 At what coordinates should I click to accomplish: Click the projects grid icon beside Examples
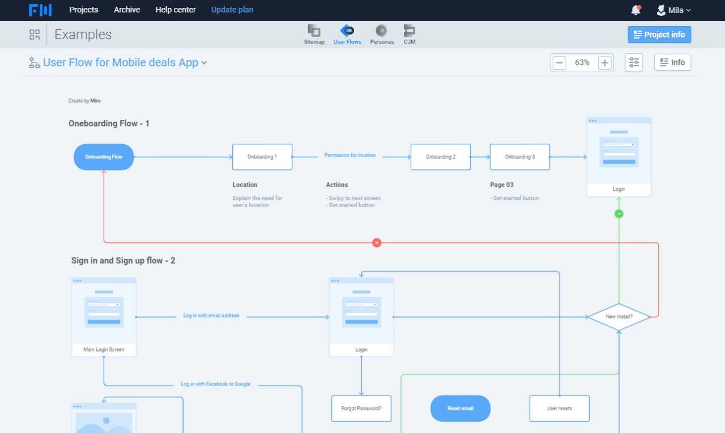35,35
